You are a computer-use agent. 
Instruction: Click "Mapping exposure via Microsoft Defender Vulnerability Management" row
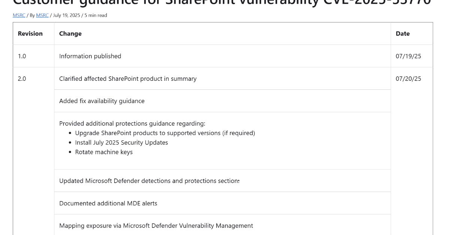(156, 226)
